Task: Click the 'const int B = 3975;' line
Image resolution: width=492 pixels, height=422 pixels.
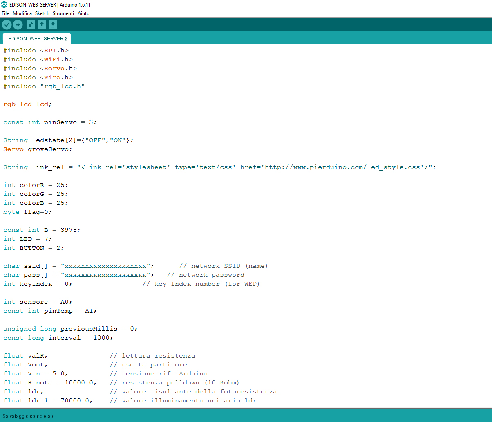Action: 42,230
